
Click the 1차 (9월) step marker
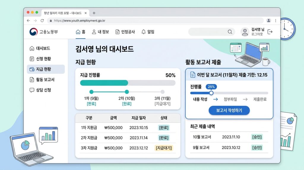(91, 92)
